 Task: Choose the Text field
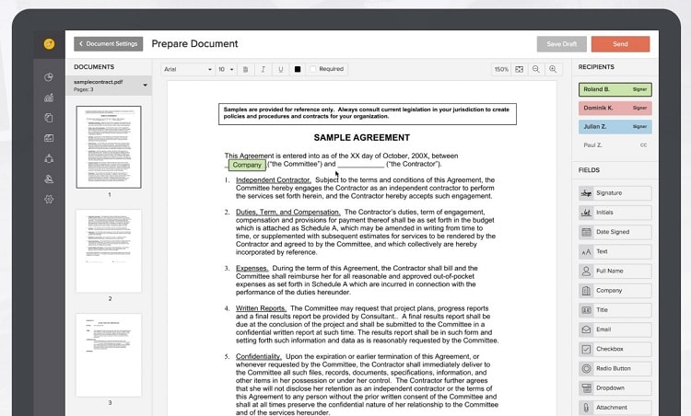(615, 251)
